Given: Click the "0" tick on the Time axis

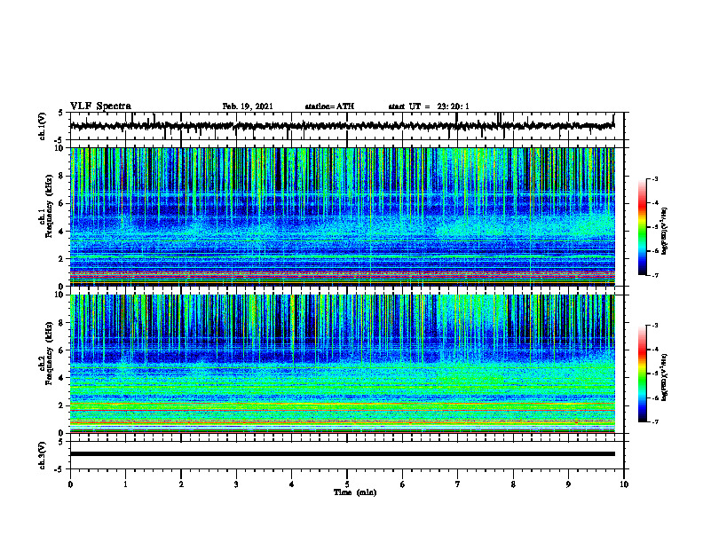Looking at the screenshot, I should click(70, 484).
